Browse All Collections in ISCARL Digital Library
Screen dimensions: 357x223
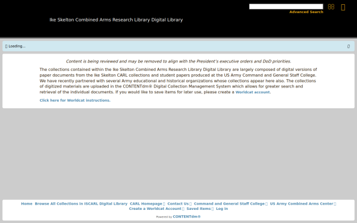(81, 203)
